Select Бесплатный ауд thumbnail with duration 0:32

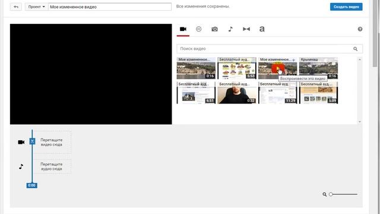[237, 93]
